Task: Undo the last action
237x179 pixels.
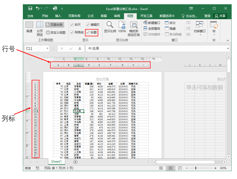Action: pos(37,8)
